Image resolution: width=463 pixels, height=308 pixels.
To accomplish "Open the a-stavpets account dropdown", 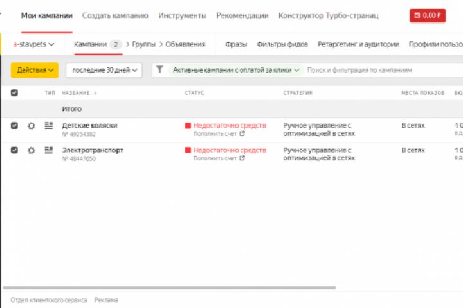I will [x=34, y=44].
